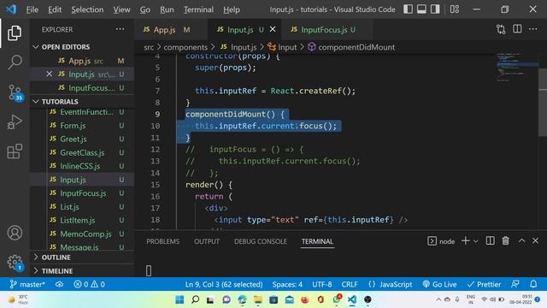The image size is (547, 308).
Task: Switch to the Debug Console tab
Action: (260, 241)
